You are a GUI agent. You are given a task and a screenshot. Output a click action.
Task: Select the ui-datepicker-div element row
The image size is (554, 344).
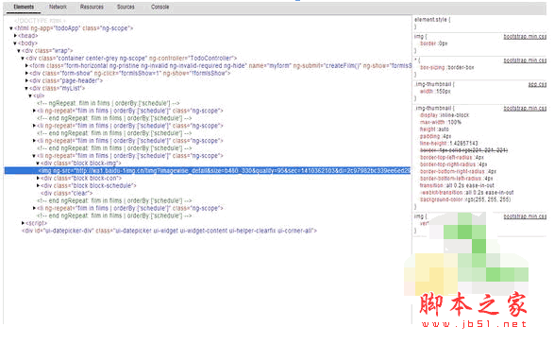click(169, 231)
